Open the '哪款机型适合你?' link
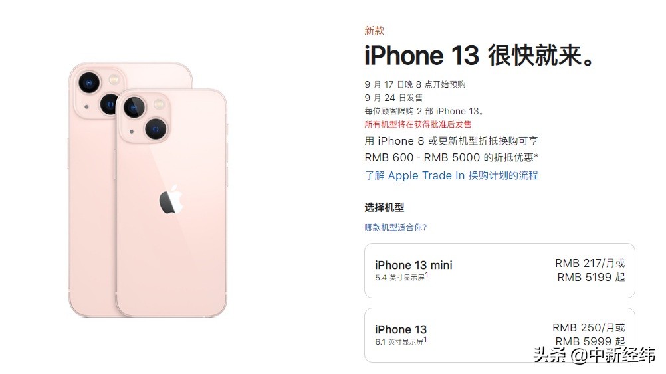 [x=395, y=227]
